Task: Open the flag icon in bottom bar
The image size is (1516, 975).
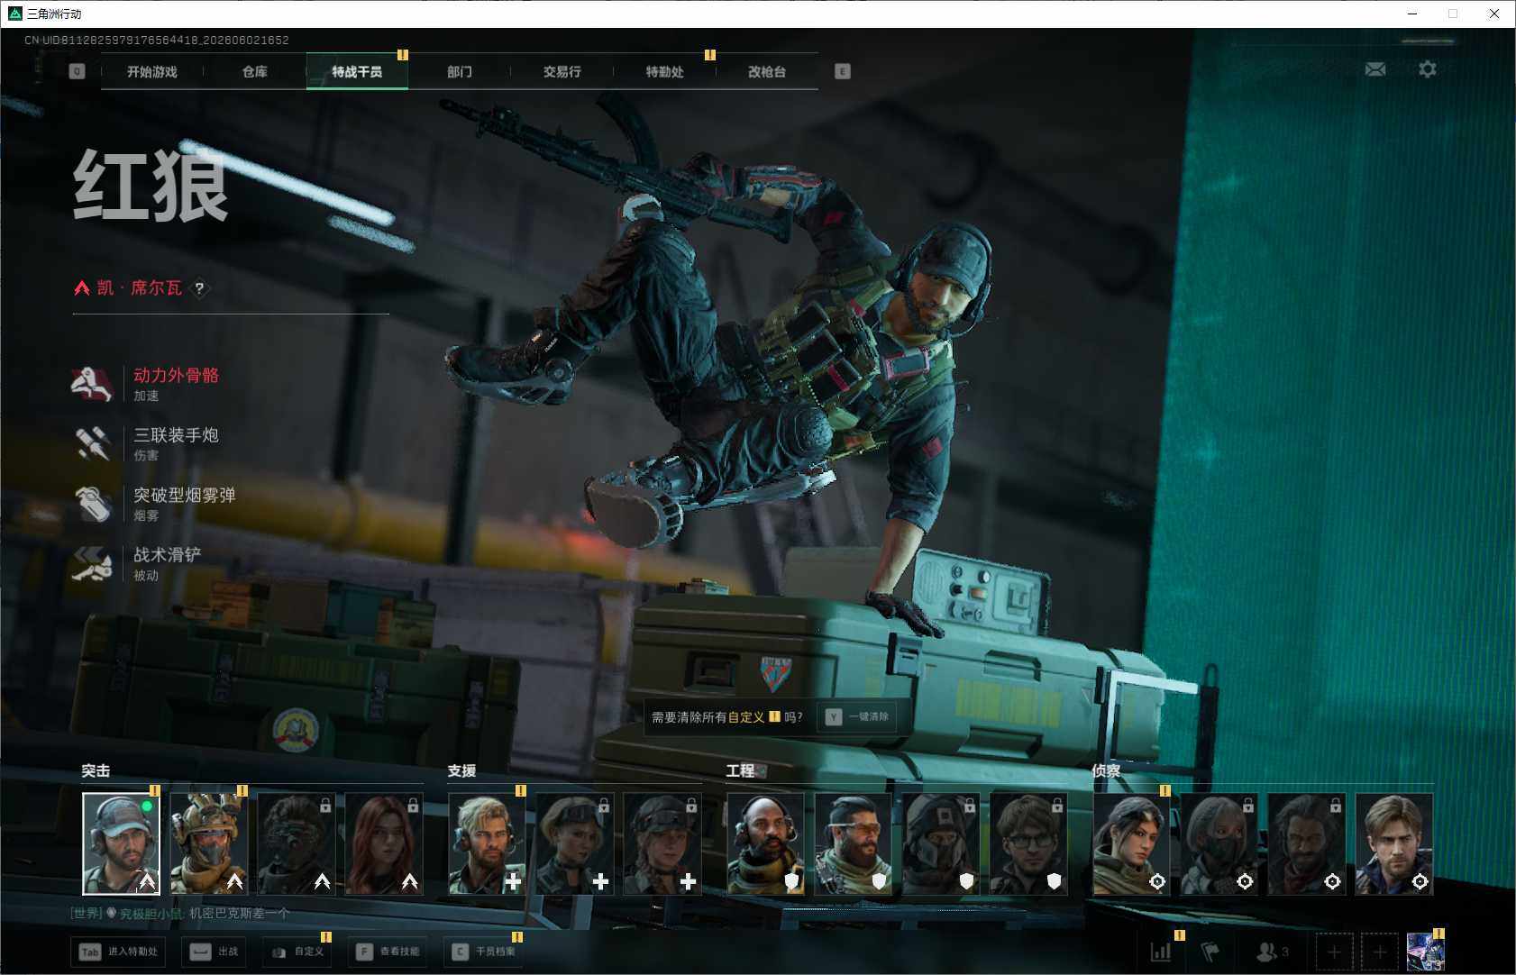Action: 1210,952
